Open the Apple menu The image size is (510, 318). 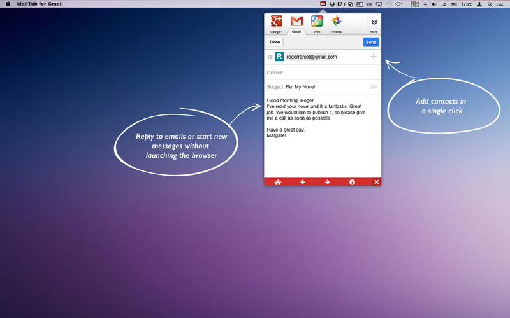pos(8,4)
